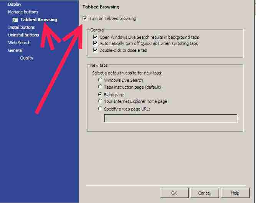The width and height of the screenshot is (256, 203).
Task: Select Tabbed Browsing label in sidebar
Action: [39, 20]
